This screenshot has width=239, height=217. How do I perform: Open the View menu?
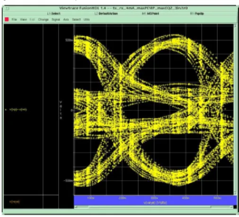(x=23, y=19)
